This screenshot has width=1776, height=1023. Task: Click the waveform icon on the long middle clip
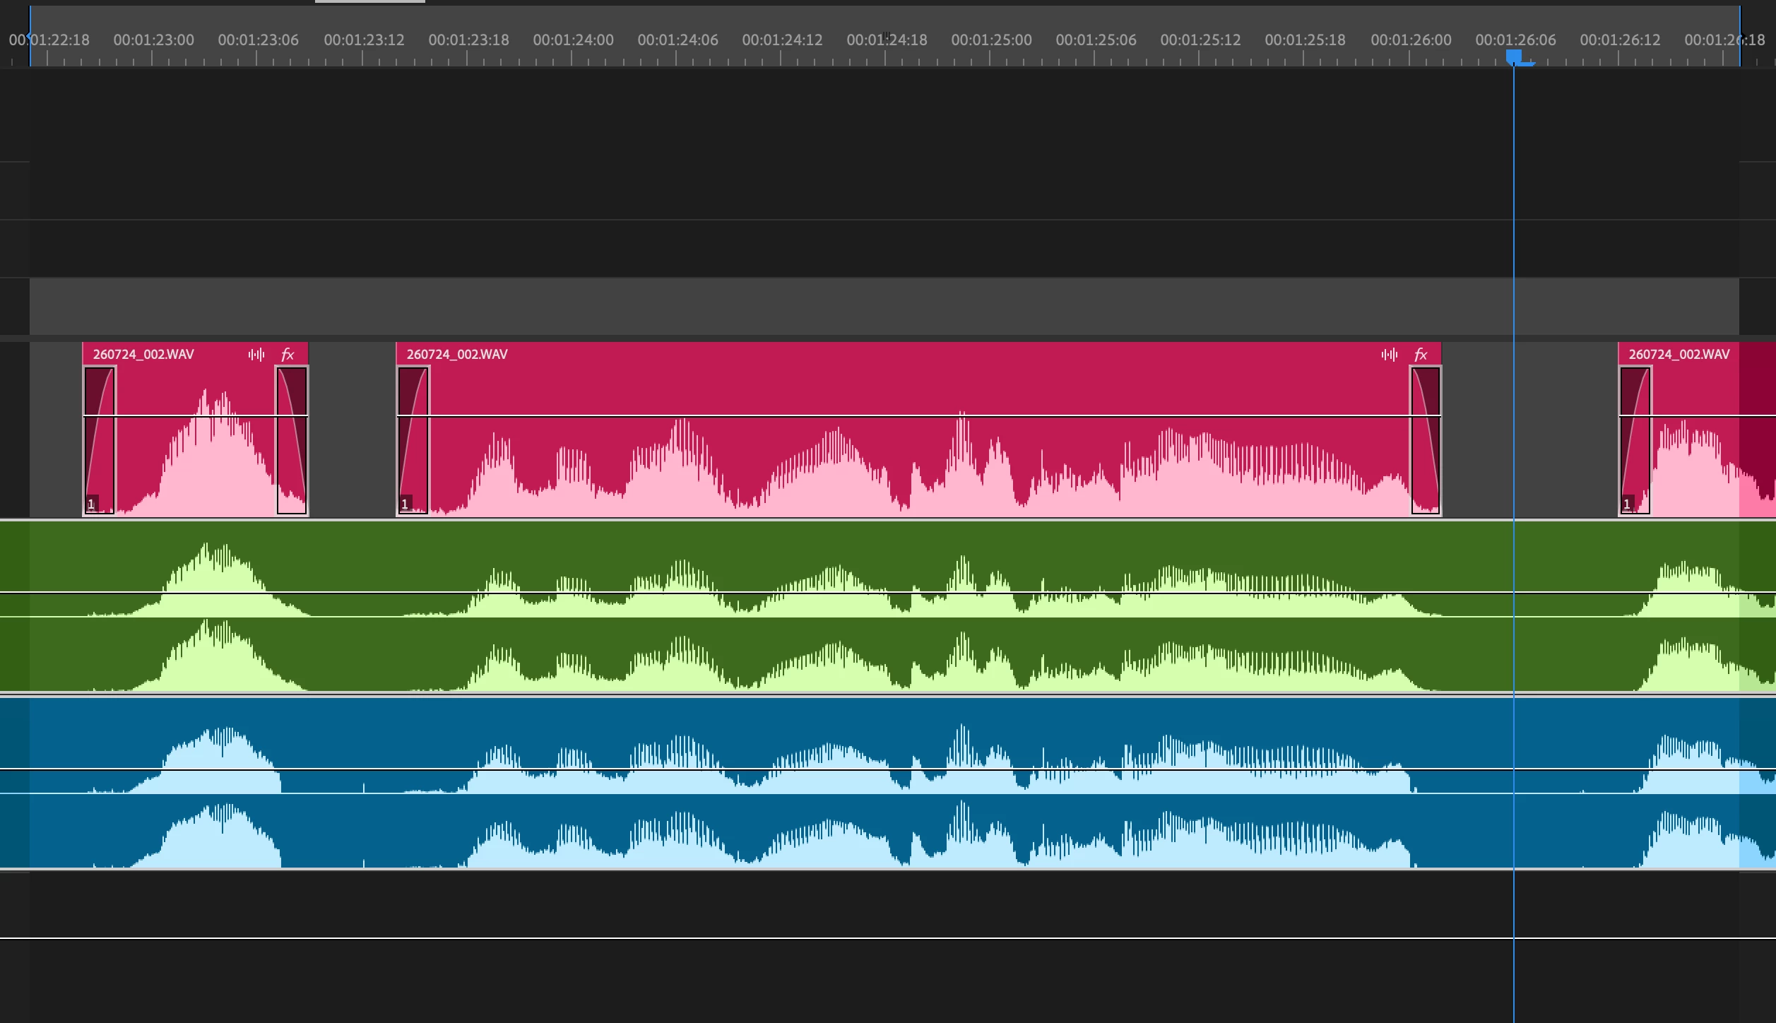[1389, 355]
